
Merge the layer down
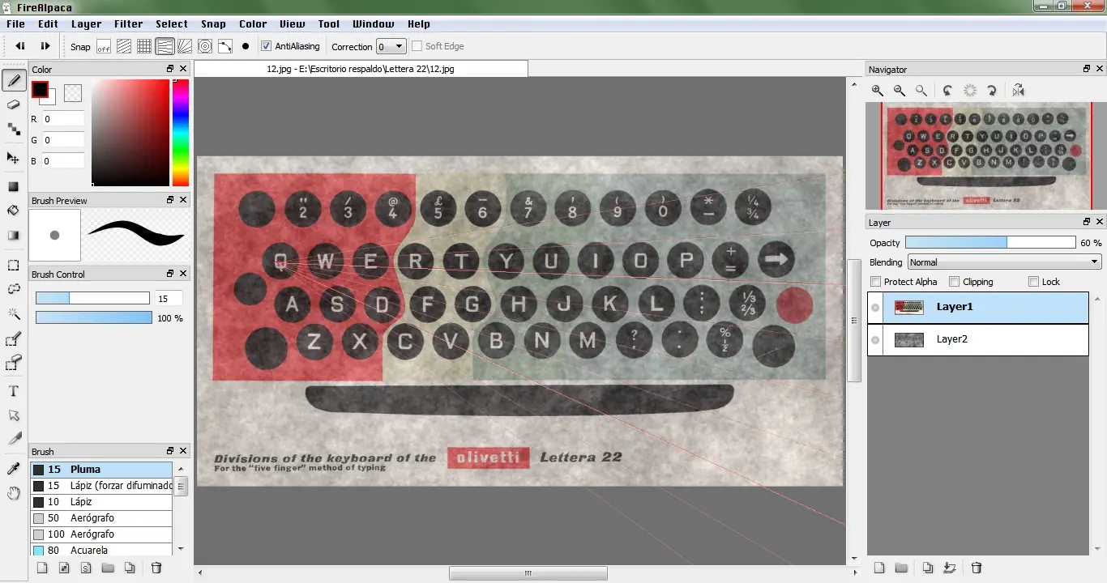coord(951,568)
